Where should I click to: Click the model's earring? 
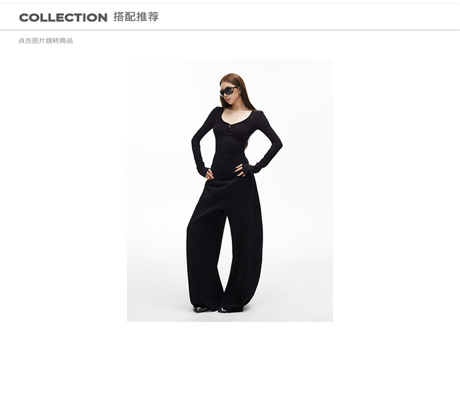click(239, 94)
